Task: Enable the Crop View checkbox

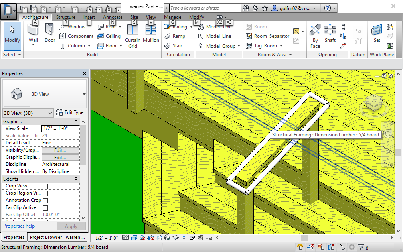Action: tap(45, 185)
